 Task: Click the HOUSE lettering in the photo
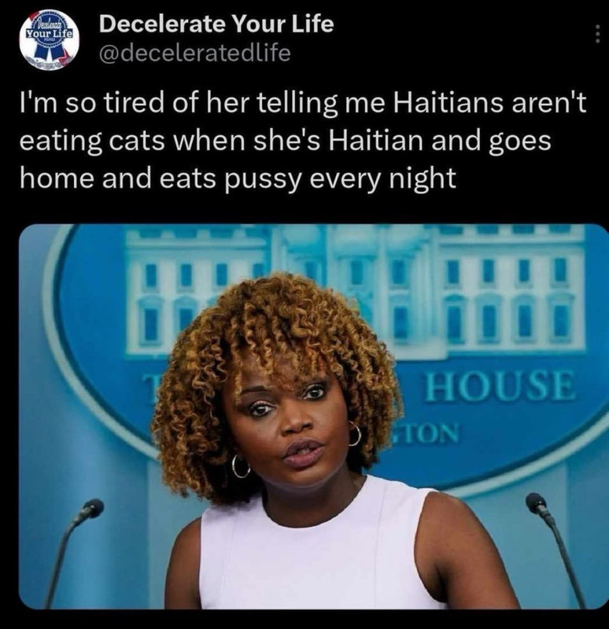[x=500, y=386]
